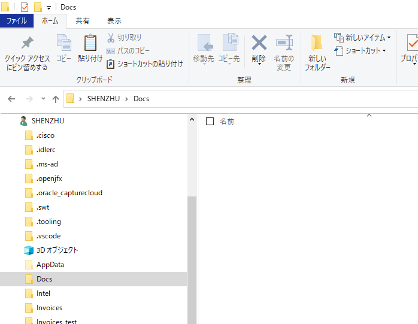Sort by the 名前 column header
Viewport: 418px width, 324px height.
(x=227, y=122)
